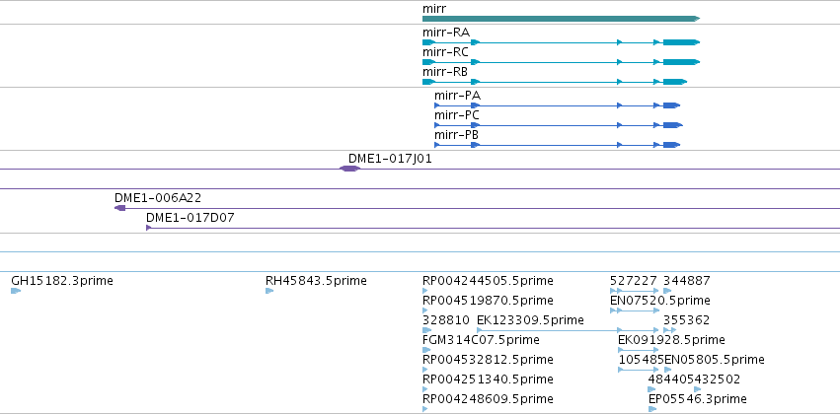The height and width of the screenshot is (414, 840).
Task: Select the EK123309.5prime spliced feature
Action: [568, 330]
